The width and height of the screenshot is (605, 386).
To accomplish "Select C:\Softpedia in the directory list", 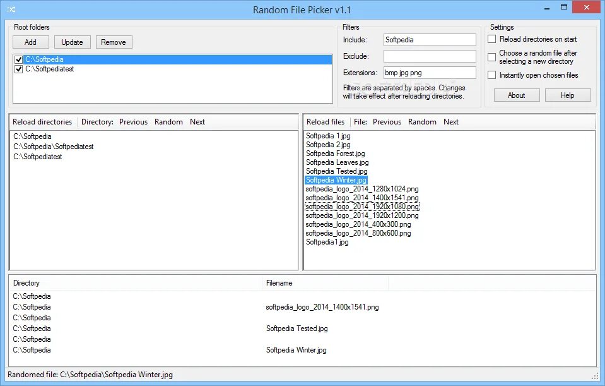I will tap(32, 136).
